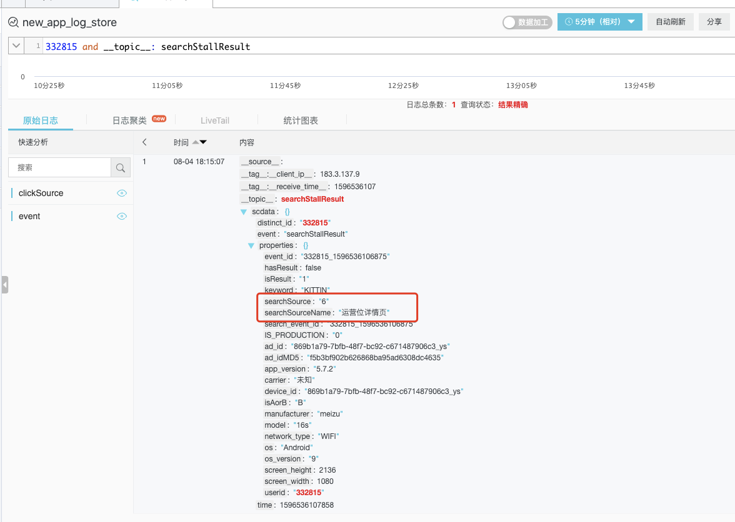Click the 内容 column header
The height and width of the screenshot is (522, 735).
pyautogui.click(x=246, y=142)
